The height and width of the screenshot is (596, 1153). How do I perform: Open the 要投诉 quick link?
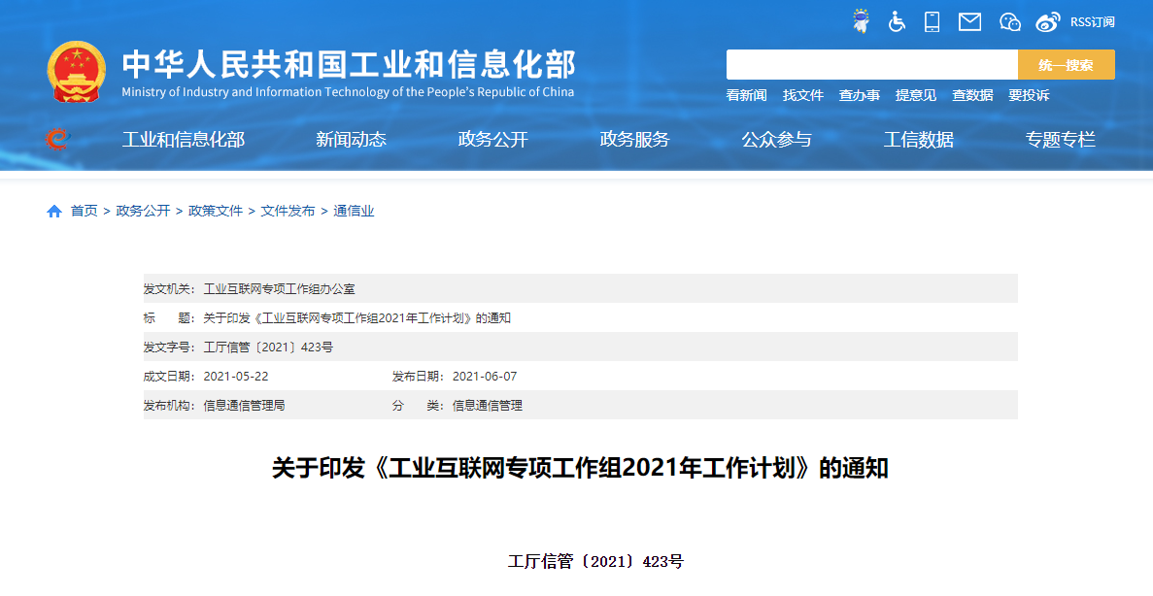pos(1028,95)
